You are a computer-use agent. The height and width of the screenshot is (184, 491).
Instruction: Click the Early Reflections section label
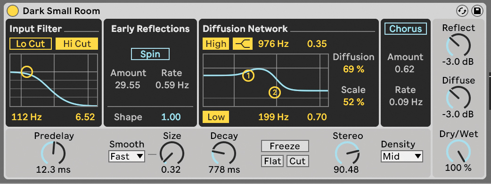pos(150,29)
